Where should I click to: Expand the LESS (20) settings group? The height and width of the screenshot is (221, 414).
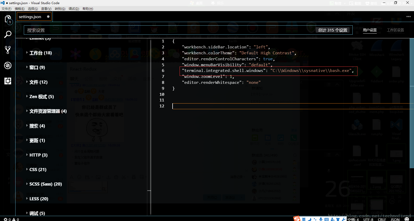[x=37, y=199]
